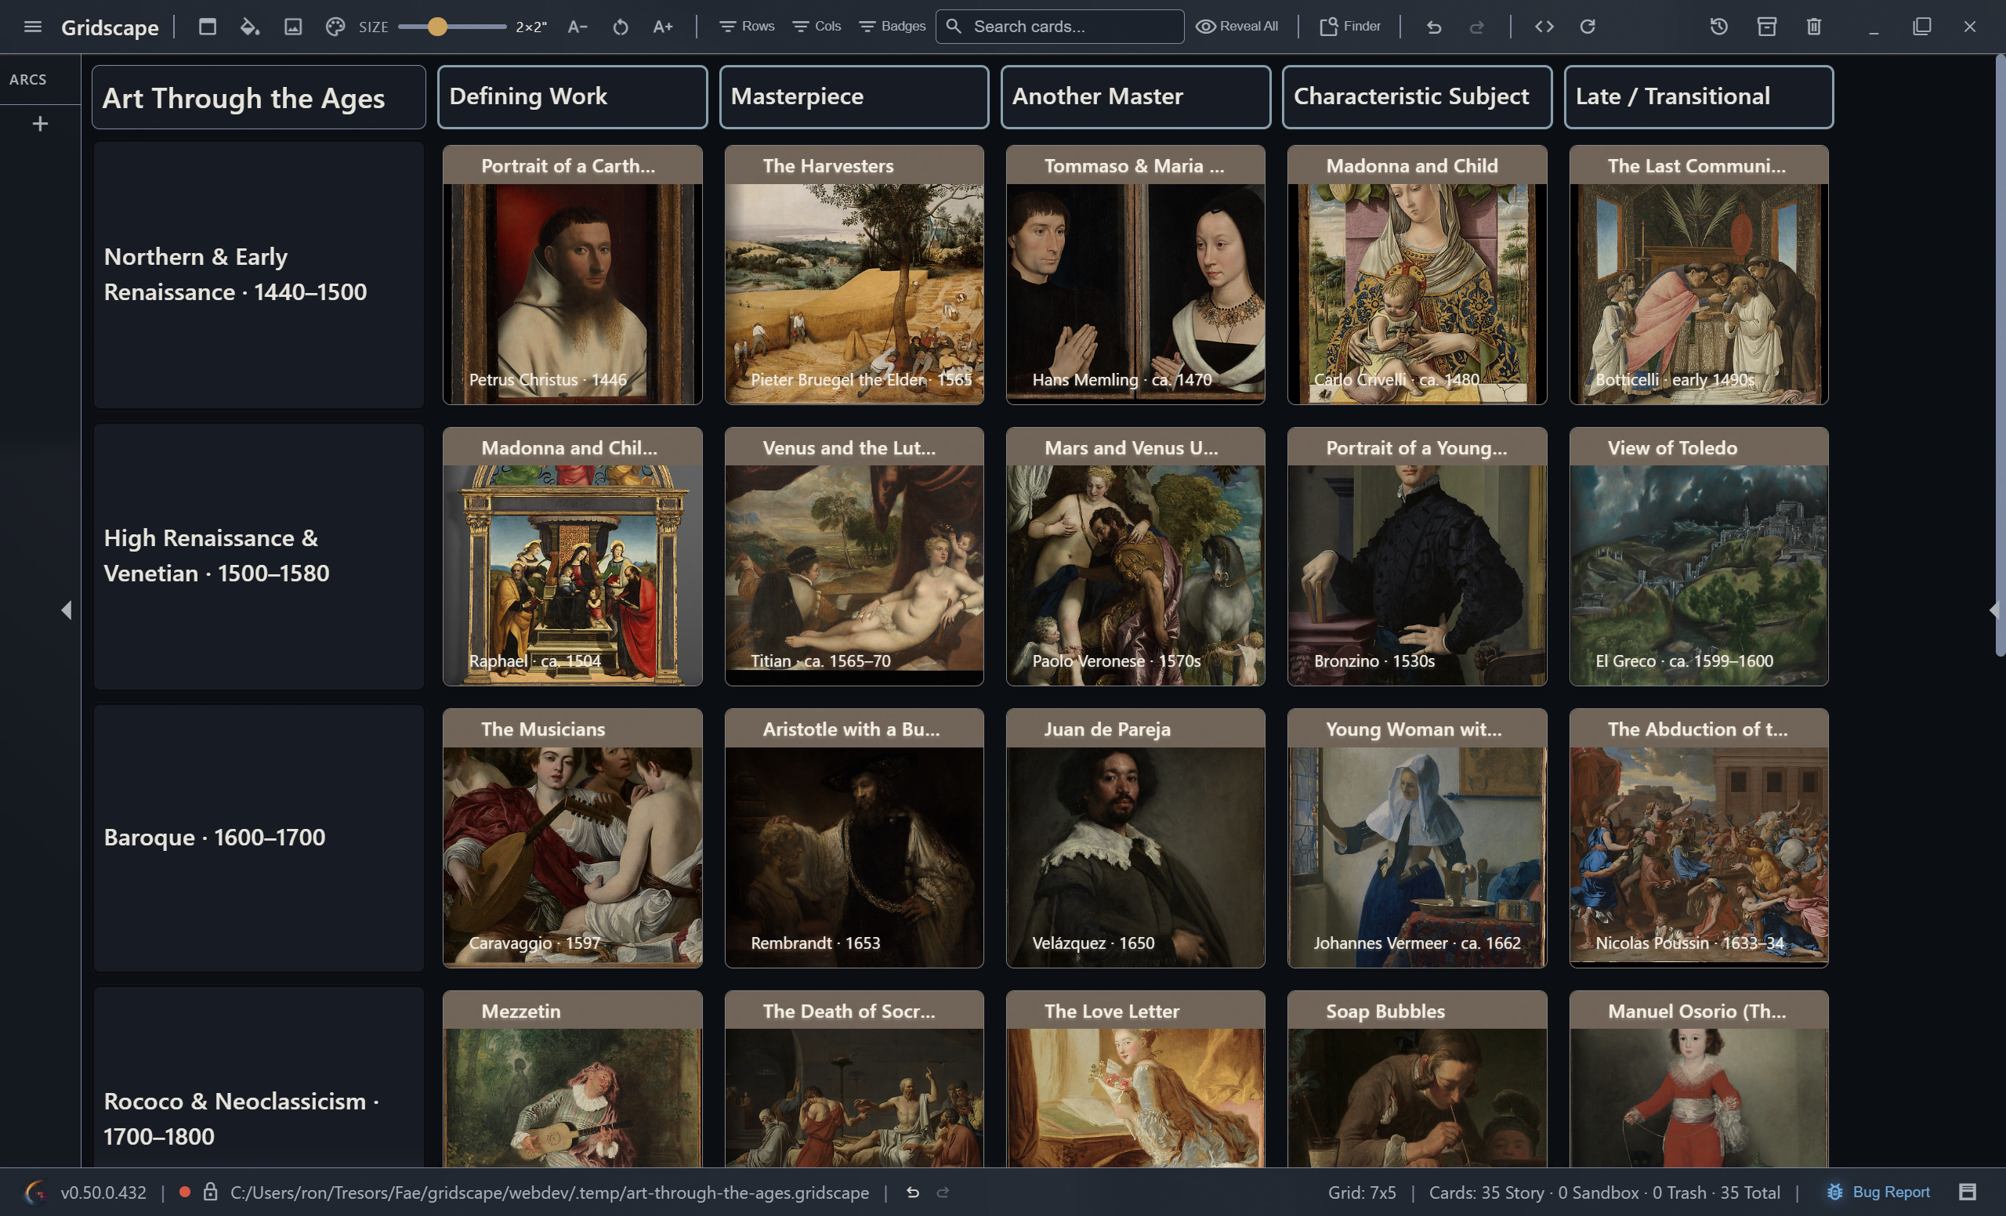This screenshot has width=2006, height=1216.
Task: Open the View of Toledo card
Action: coord(1699,557)
